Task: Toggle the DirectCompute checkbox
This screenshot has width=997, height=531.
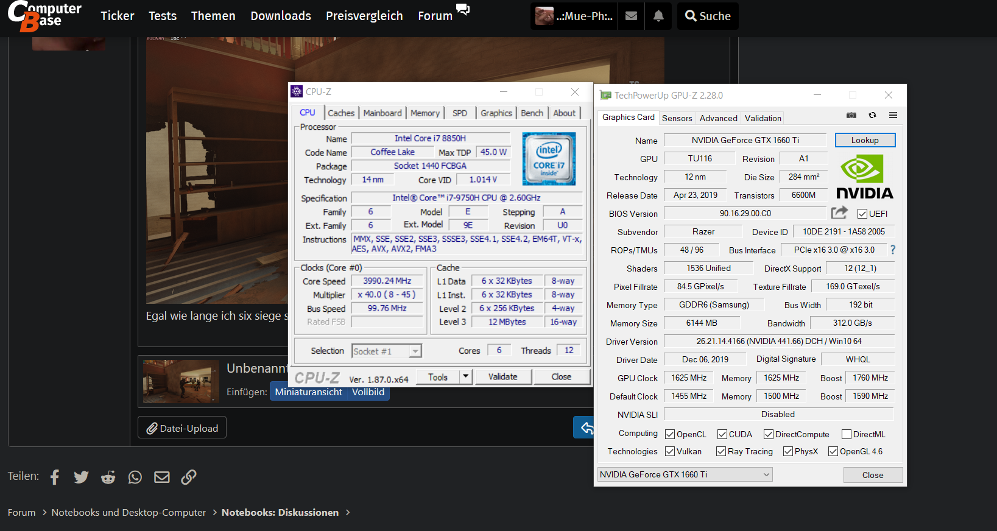Action: point(769,434)
